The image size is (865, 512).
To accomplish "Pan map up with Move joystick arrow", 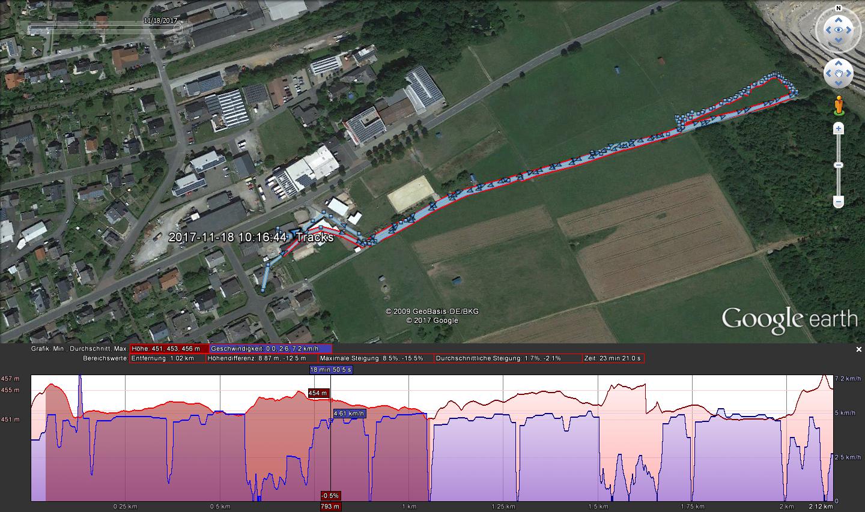I will (x=838, y=64).
